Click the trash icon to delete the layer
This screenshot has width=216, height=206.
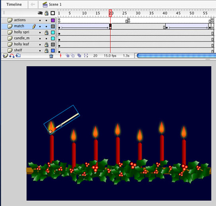coord(51,56)
